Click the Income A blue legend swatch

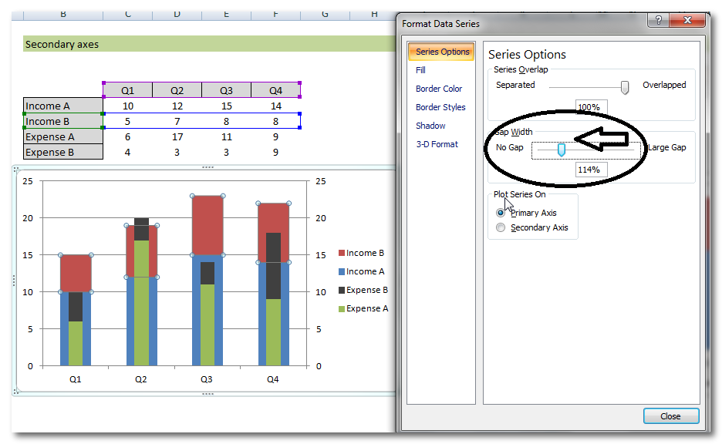click(342, 272)
